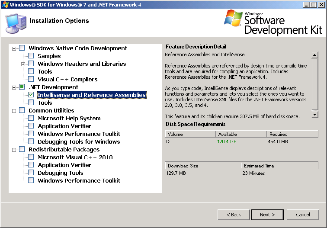Toggle the Windows Native Code Development checkbox
327x228 pixels.
22,48
